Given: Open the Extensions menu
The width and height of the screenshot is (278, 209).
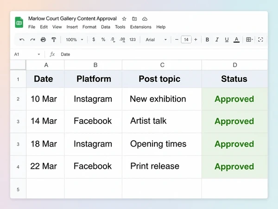Looking at the screenshot, I should 140,27.
